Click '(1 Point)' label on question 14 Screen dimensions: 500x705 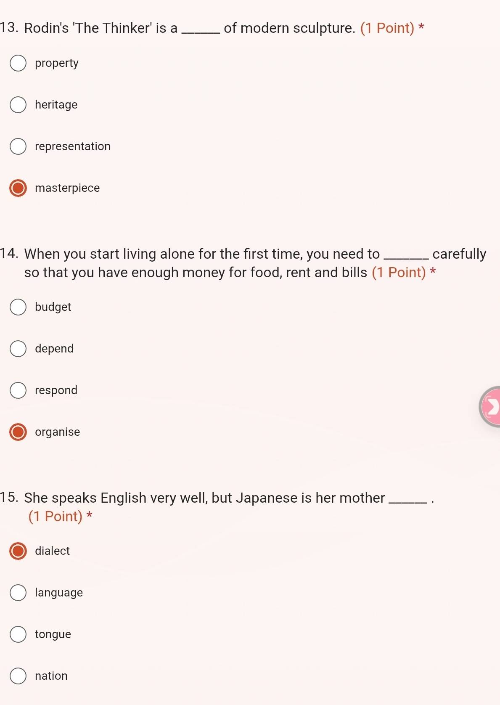399,273
